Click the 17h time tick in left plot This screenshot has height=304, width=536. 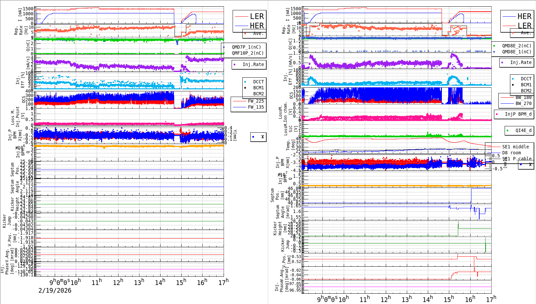pos(224,282)
